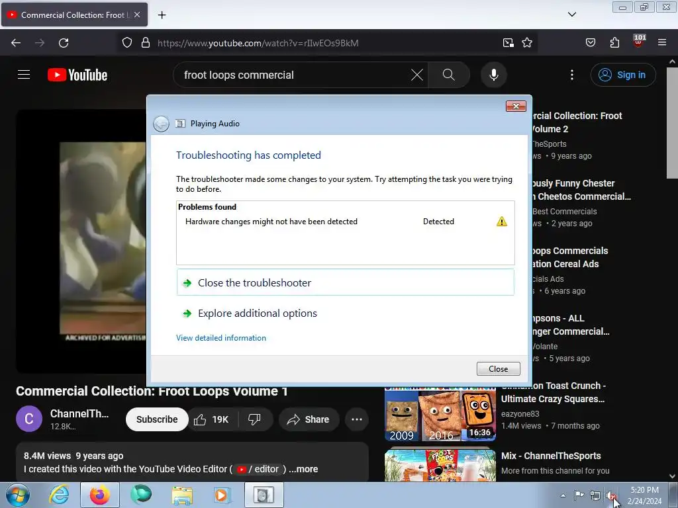The image size is (678, 508).
Task: Subscribe to the channel
Action: 157,419
